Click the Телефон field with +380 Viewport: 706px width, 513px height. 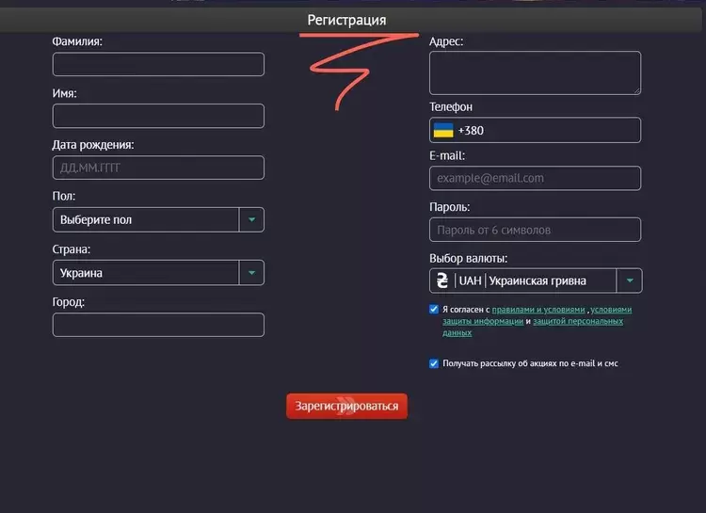point(535,130)
